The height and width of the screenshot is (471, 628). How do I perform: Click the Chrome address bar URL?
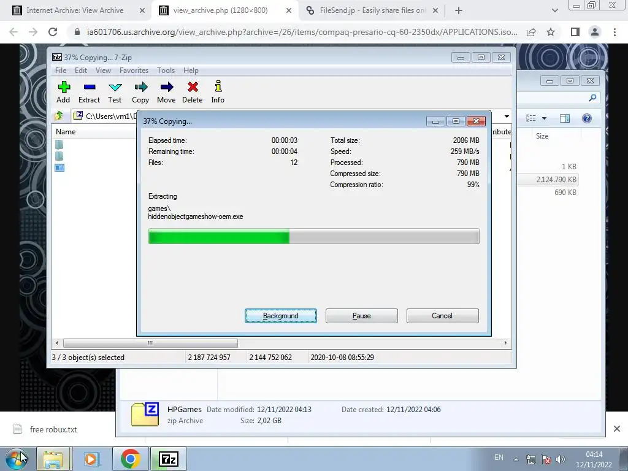pos(302,32)
